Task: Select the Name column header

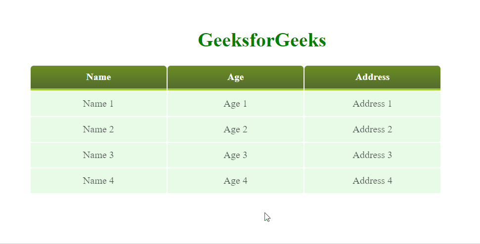Action: pyautogui.click(x=98, y=77)
